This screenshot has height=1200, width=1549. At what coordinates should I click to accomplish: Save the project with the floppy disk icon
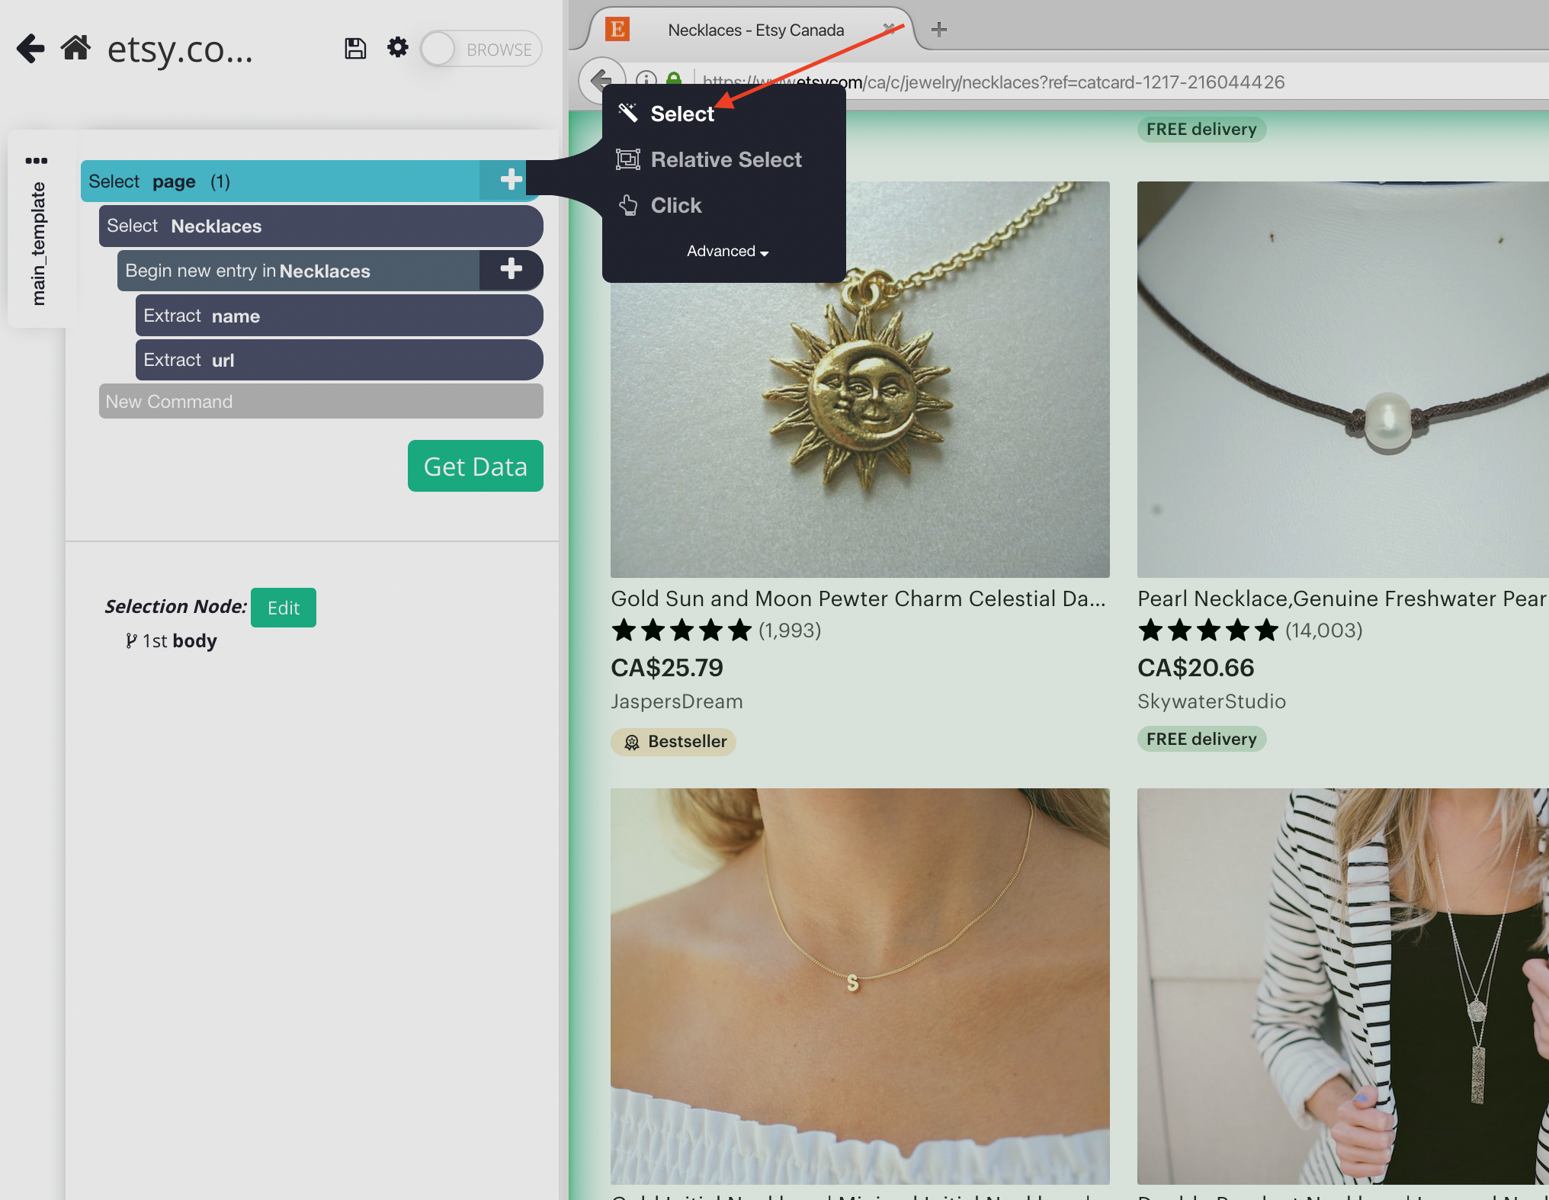[355, 48]
